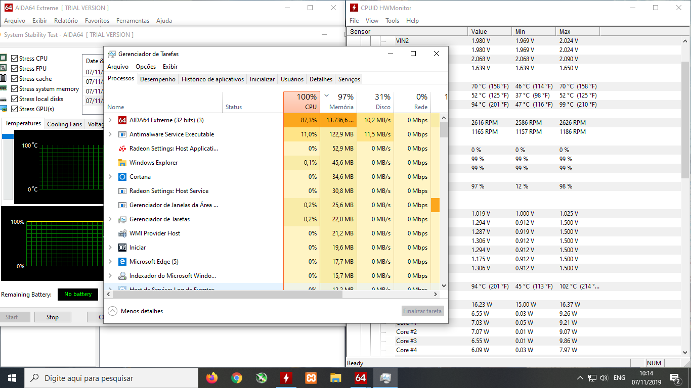
Task: Toggle Stress system memory checkbox
Action: (x=15, y=89)
